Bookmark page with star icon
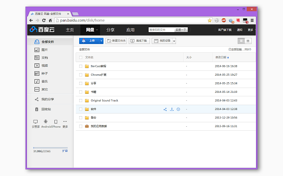Image resolution: width=283 pixels, height=176 pixels. 210,21
